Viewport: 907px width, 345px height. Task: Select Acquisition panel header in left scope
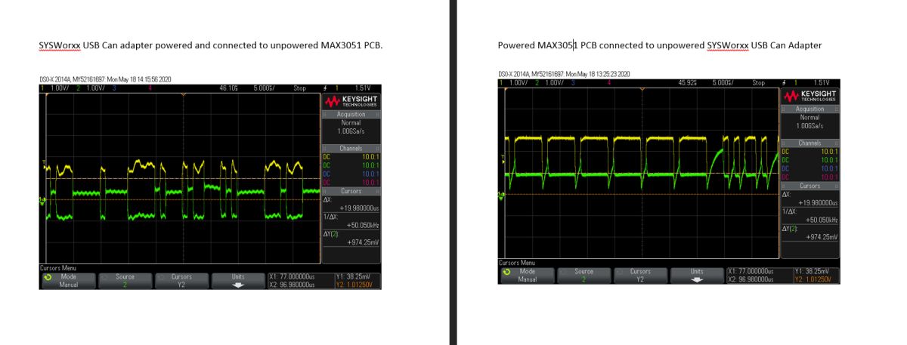(351, 115)
